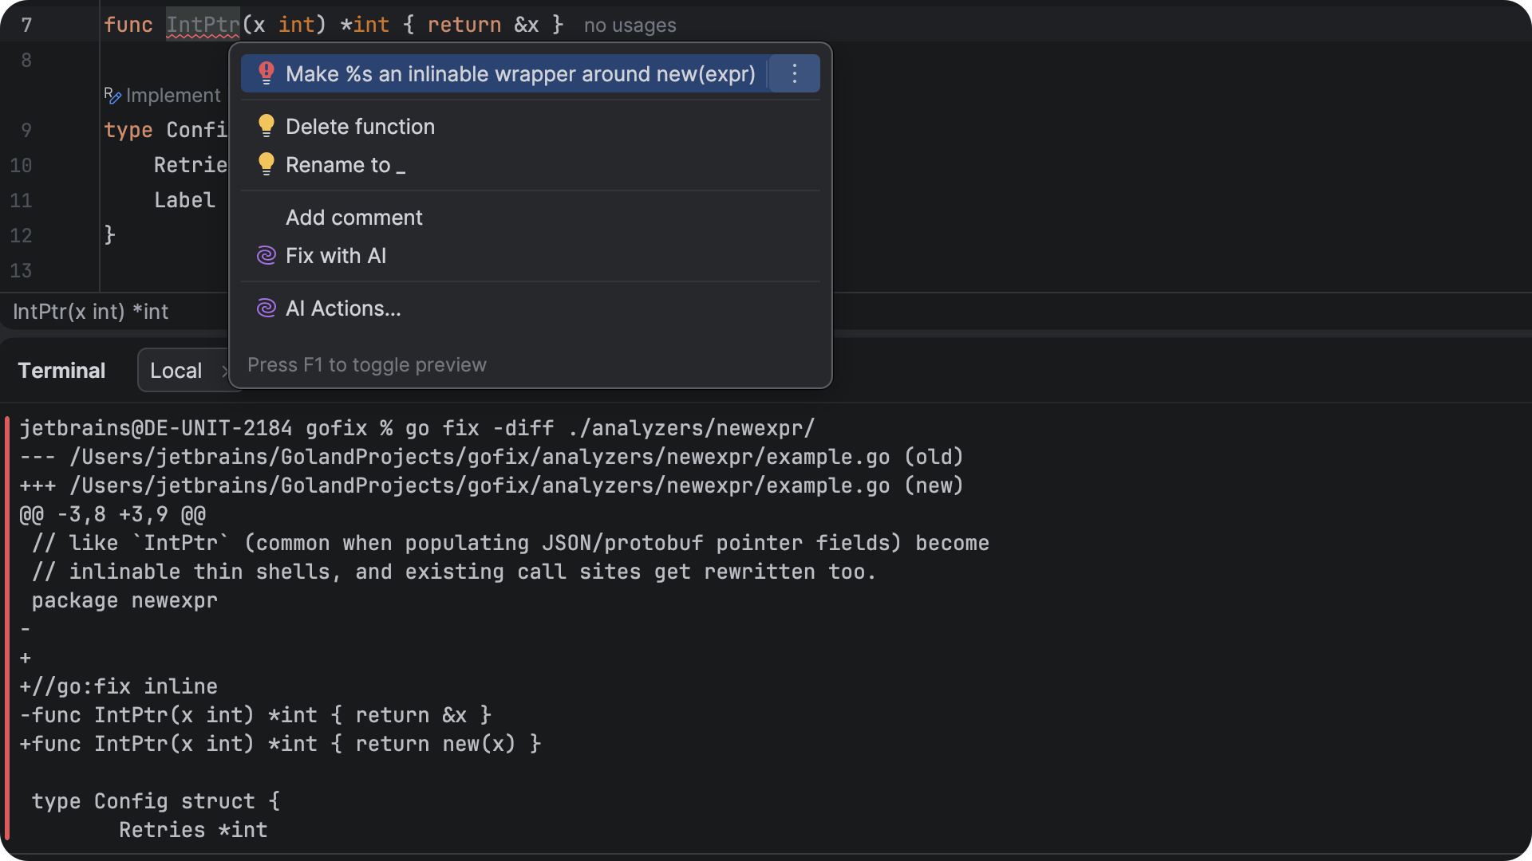The image size is (1532, 861).
Task: Click the Delete function bulb icon
Action: tap(267, 126)
